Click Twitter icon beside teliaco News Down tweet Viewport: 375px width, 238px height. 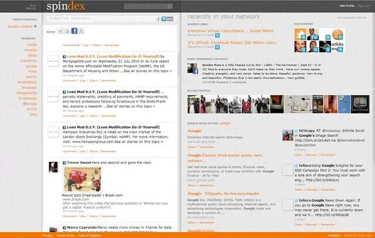(296, 201)
